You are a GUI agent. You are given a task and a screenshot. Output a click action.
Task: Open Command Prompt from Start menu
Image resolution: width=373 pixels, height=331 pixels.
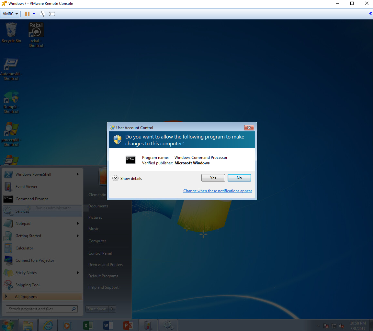(x=42, y=199)
